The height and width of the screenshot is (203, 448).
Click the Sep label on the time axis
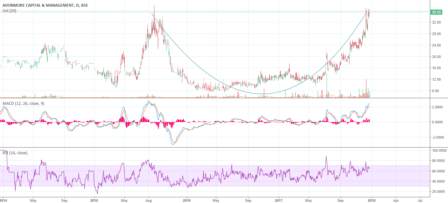[64, 201]
